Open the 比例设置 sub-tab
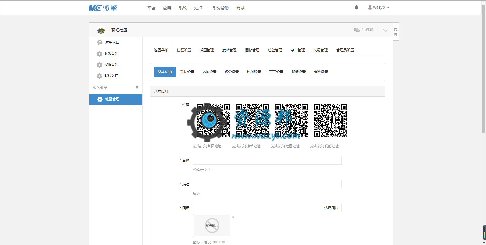Viewport: 486px width, 245px height. pos(254,72)
